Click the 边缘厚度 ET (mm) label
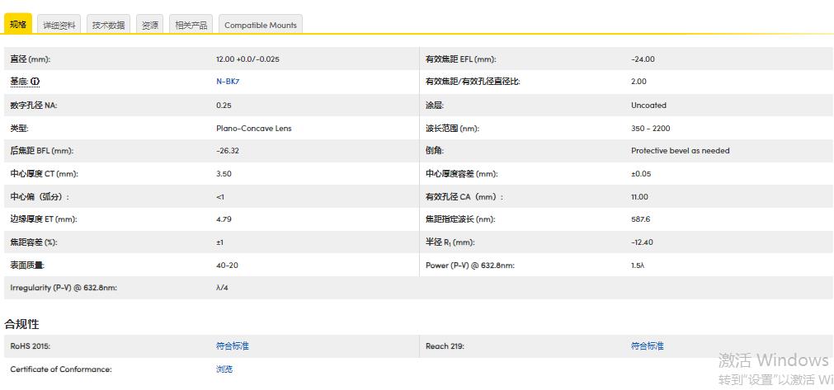 44,218
